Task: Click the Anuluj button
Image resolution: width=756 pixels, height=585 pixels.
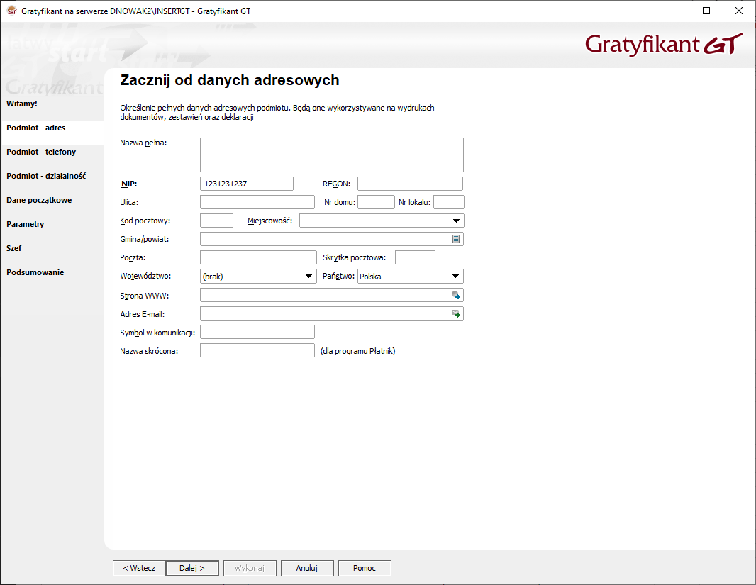Action: (x=307, y=568)
